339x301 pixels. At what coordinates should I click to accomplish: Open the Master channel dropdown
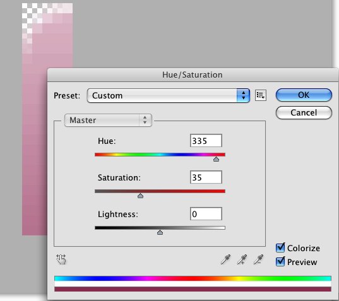(x=108, y=120)
